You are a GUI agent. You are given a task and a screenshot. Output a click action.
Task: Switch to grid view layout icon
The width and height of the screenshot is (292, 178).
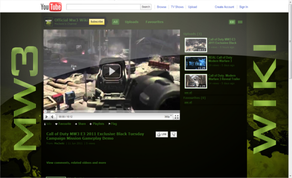tap(240, 22)
